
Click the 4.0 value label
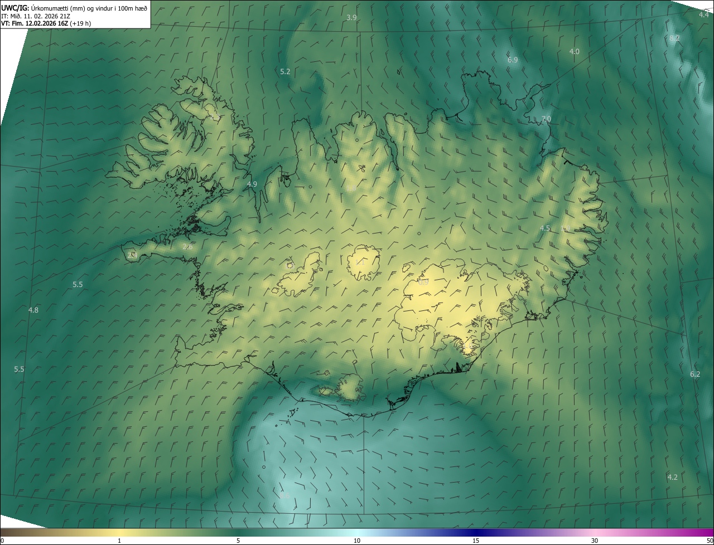coord(574,51)
